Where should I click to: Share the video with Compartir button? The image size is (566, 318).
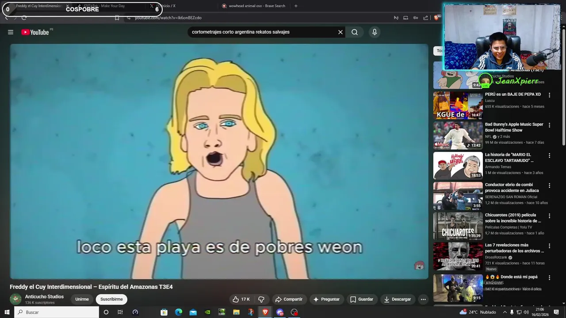coord(288,299)
